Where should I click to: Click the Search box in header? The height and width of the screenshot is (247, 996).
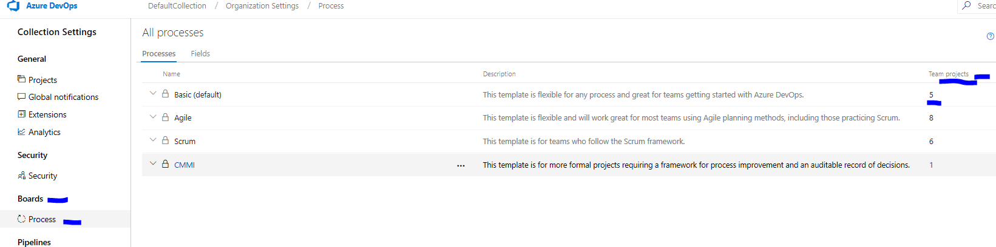pos(983,6)
